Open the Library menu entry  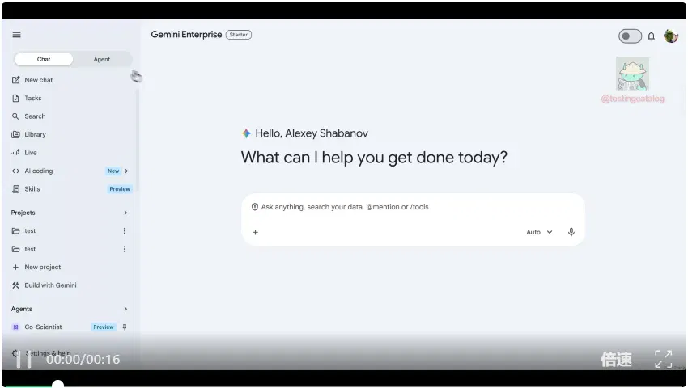(35, 135)
